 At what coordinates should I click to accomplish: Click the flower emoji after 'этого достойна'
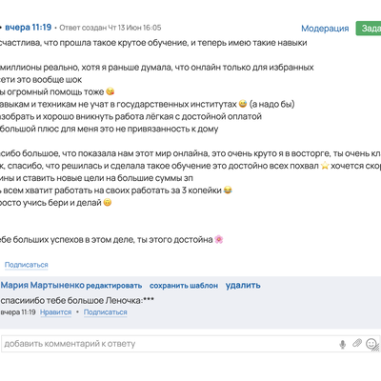click(x=219, y=239)
